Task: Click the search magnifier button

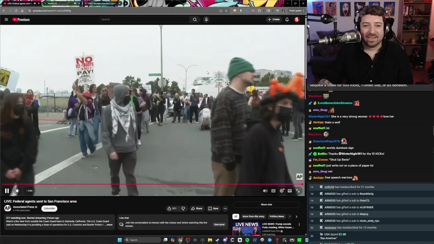Action: [195, 19]
